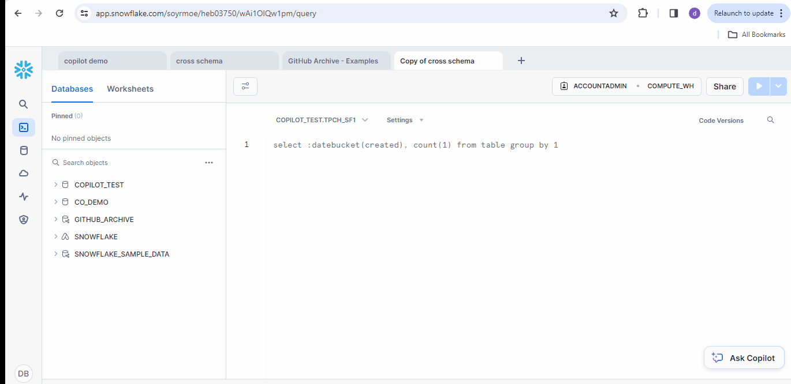Bookmark the page with the star icon
Viewport: 791px width, 384px height.
tap(614, 13)
